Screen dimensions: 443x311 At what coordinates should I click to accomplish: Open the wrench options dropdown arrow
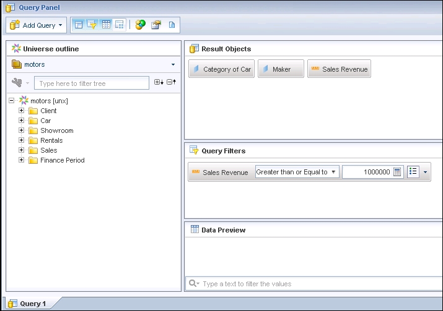(27, 83)
